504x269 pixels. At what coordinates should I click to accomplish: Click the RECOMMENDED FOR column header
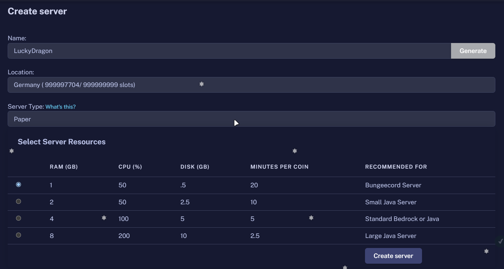point(396,167)
